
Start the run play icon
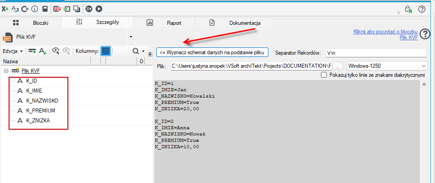[99, 9]
